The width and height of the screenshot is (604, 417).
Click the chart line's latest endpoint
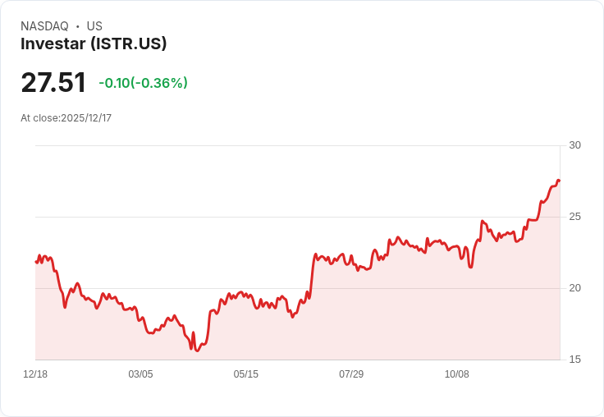559,181
